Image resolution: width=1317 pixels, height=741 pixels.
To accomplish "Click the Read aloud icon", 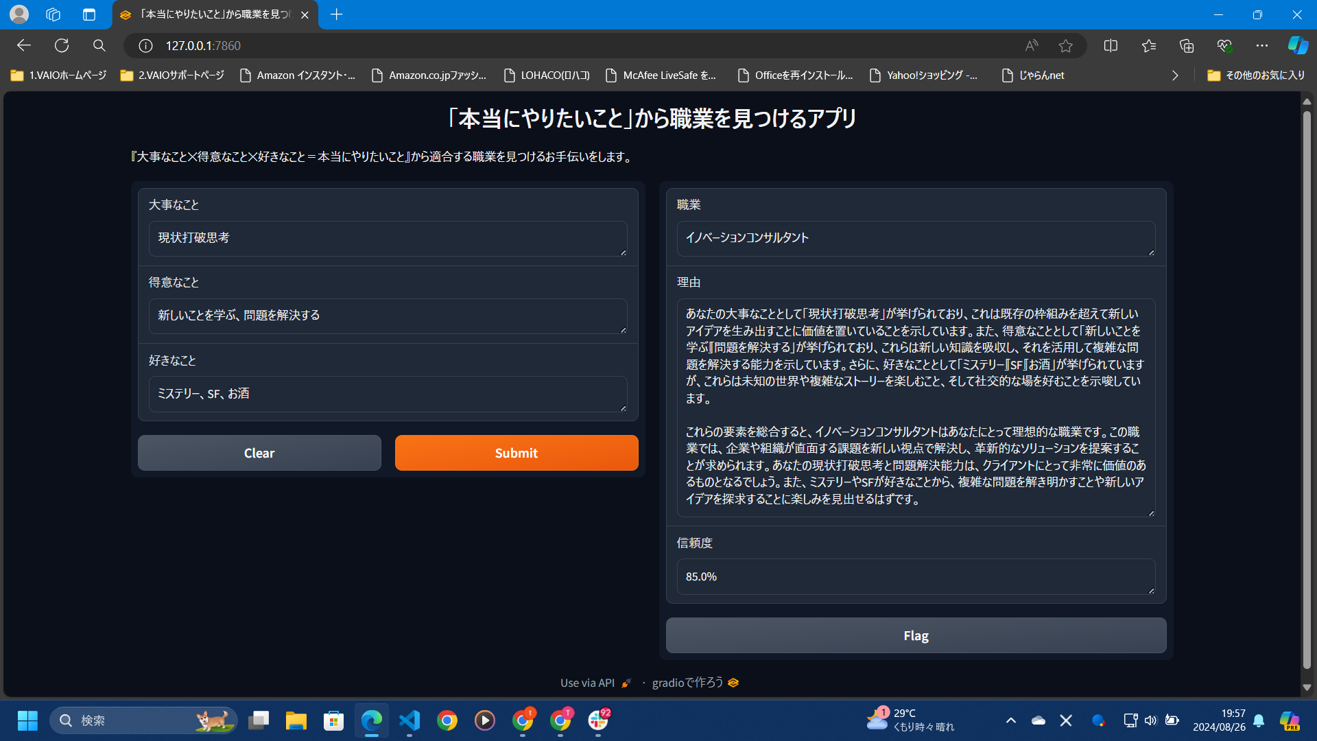I will coord(1031,45).
